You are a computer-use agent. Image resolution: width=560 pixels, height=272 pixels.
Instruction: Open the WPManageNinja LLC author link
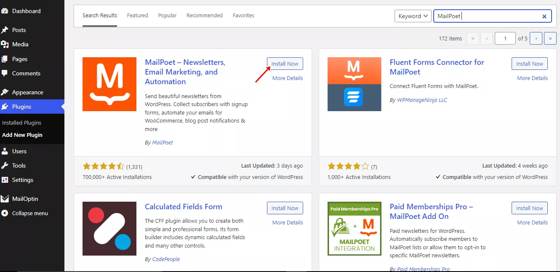[422, 100]
